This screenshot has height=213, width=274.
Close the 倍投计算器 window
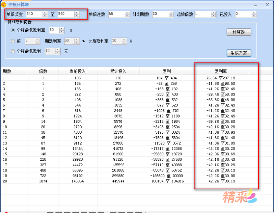click(267, 5)
